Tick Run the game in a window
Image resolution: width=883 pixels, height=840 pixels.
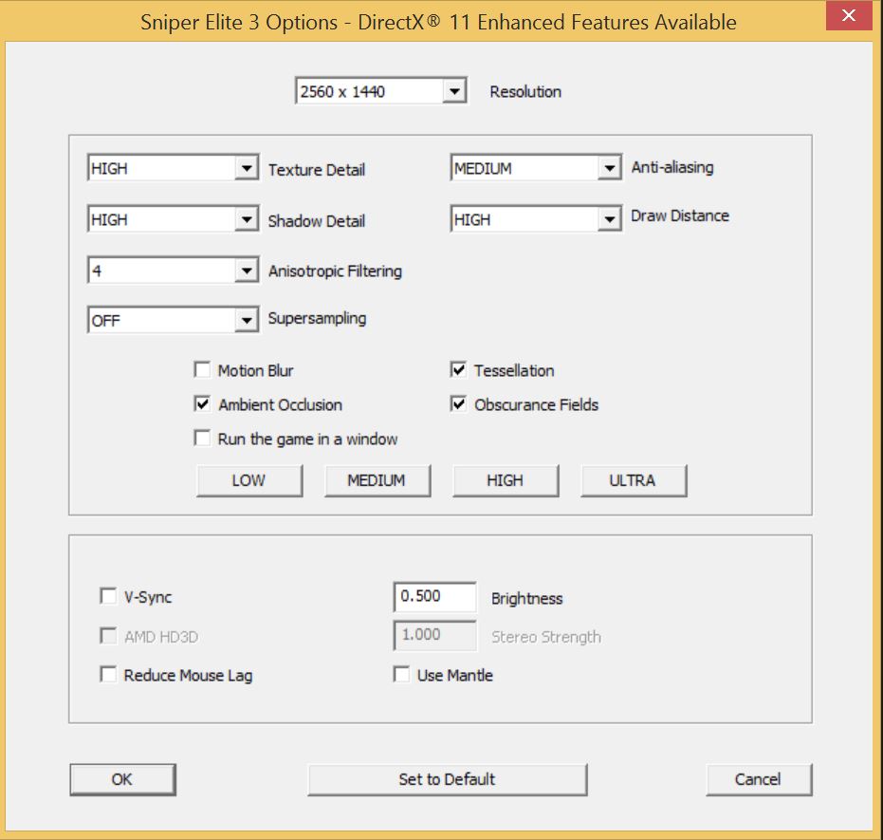click(x=202, y=438)
